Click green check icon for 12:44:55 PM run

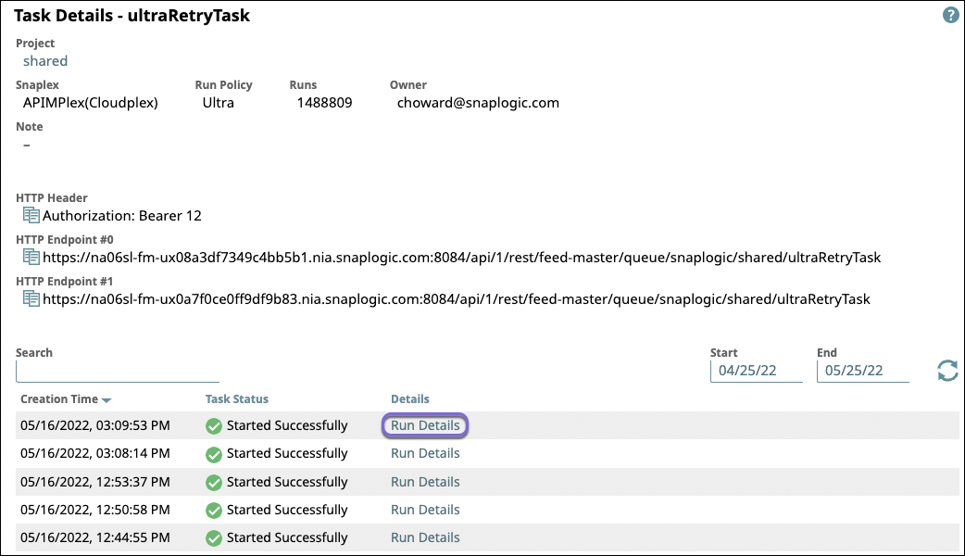[214, 537]
